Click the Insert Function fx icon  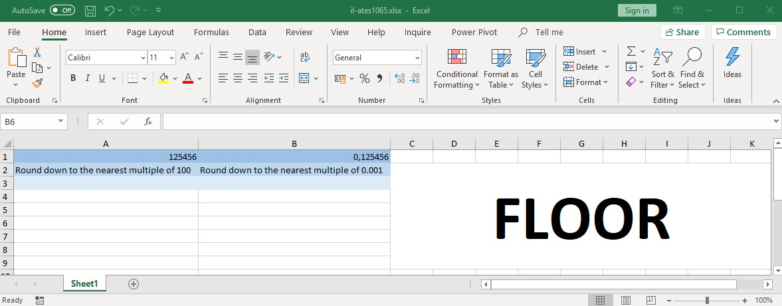[x=148, y=121]
